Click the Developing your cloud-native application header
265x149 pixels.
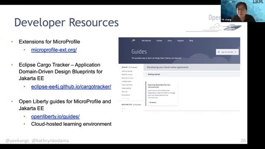pyautogui.click(x=192, y=67)
